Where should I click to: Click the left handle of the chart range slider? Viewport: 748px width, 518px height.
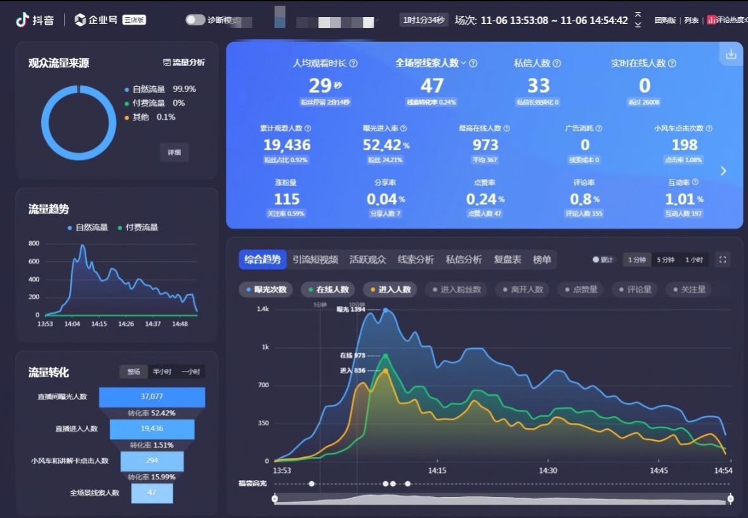pyautogui.click(x=275, y=499)
